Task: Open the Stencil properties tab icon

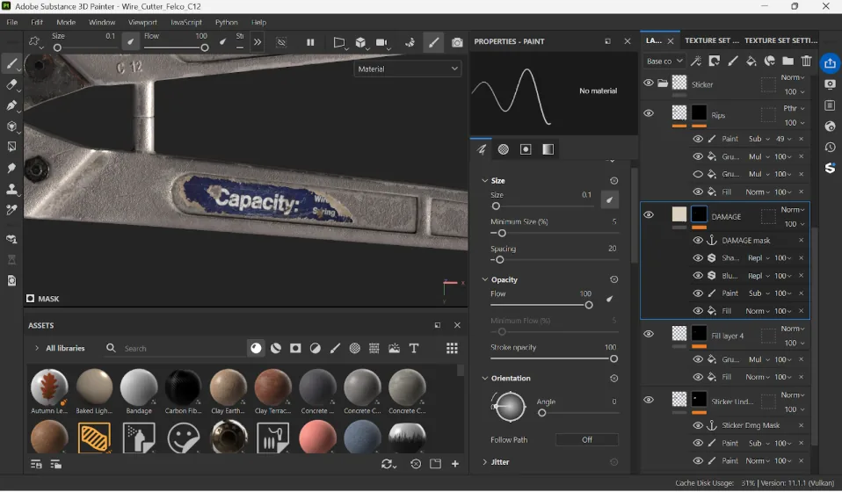Action: [x=526, y=149]
